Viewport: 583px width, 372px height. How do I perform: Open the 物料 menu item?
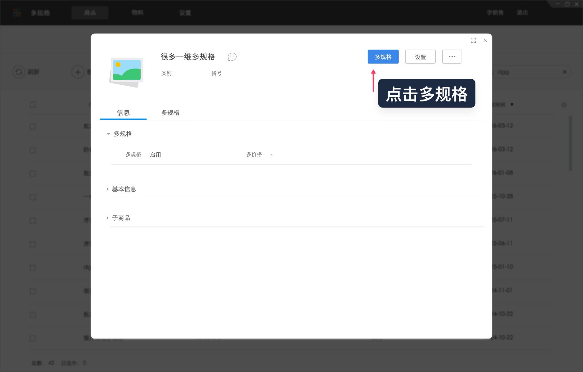pyautogui.click(x=137, y=13)
